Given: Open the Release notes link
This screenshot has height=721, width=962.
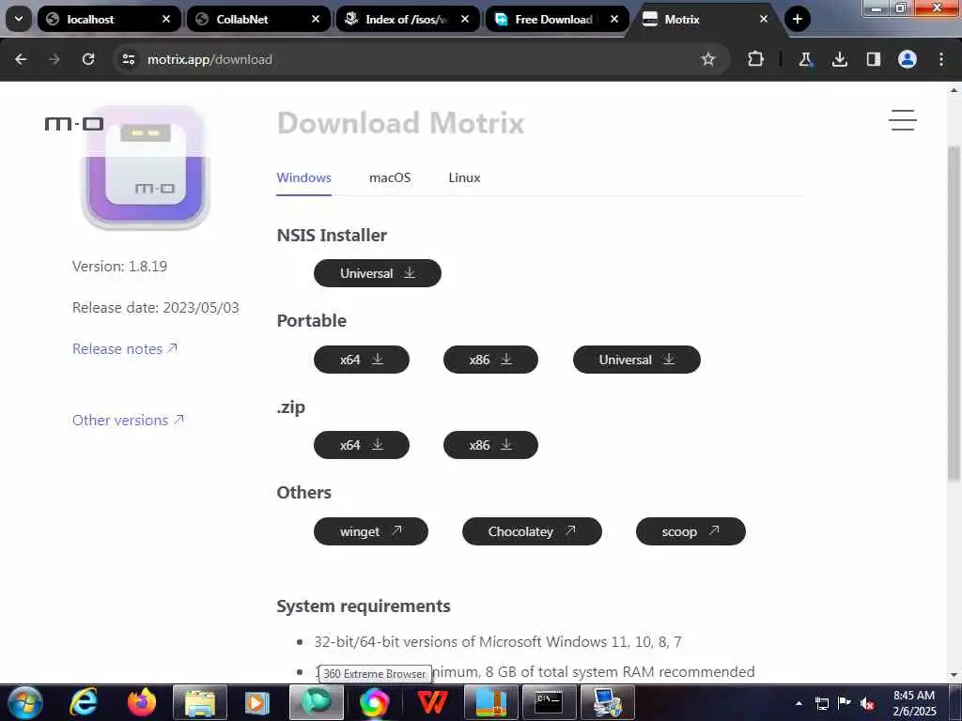Looking at the screenshot, I should (x=125, y=349).
